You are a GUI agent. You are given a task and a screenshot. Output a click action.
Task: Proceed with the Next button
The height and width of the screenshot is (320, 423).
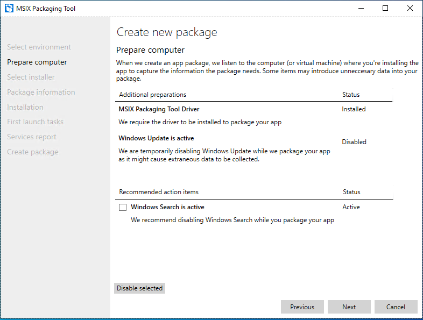[x=349, y=307]
